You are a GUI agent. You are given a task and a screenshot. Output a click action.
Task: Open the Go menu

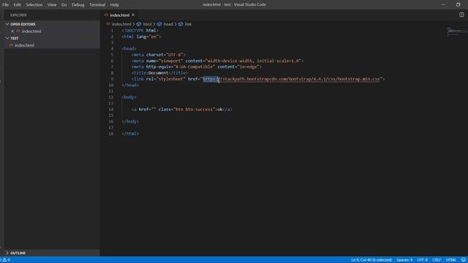pyautogui.click(x=64, y=5)
